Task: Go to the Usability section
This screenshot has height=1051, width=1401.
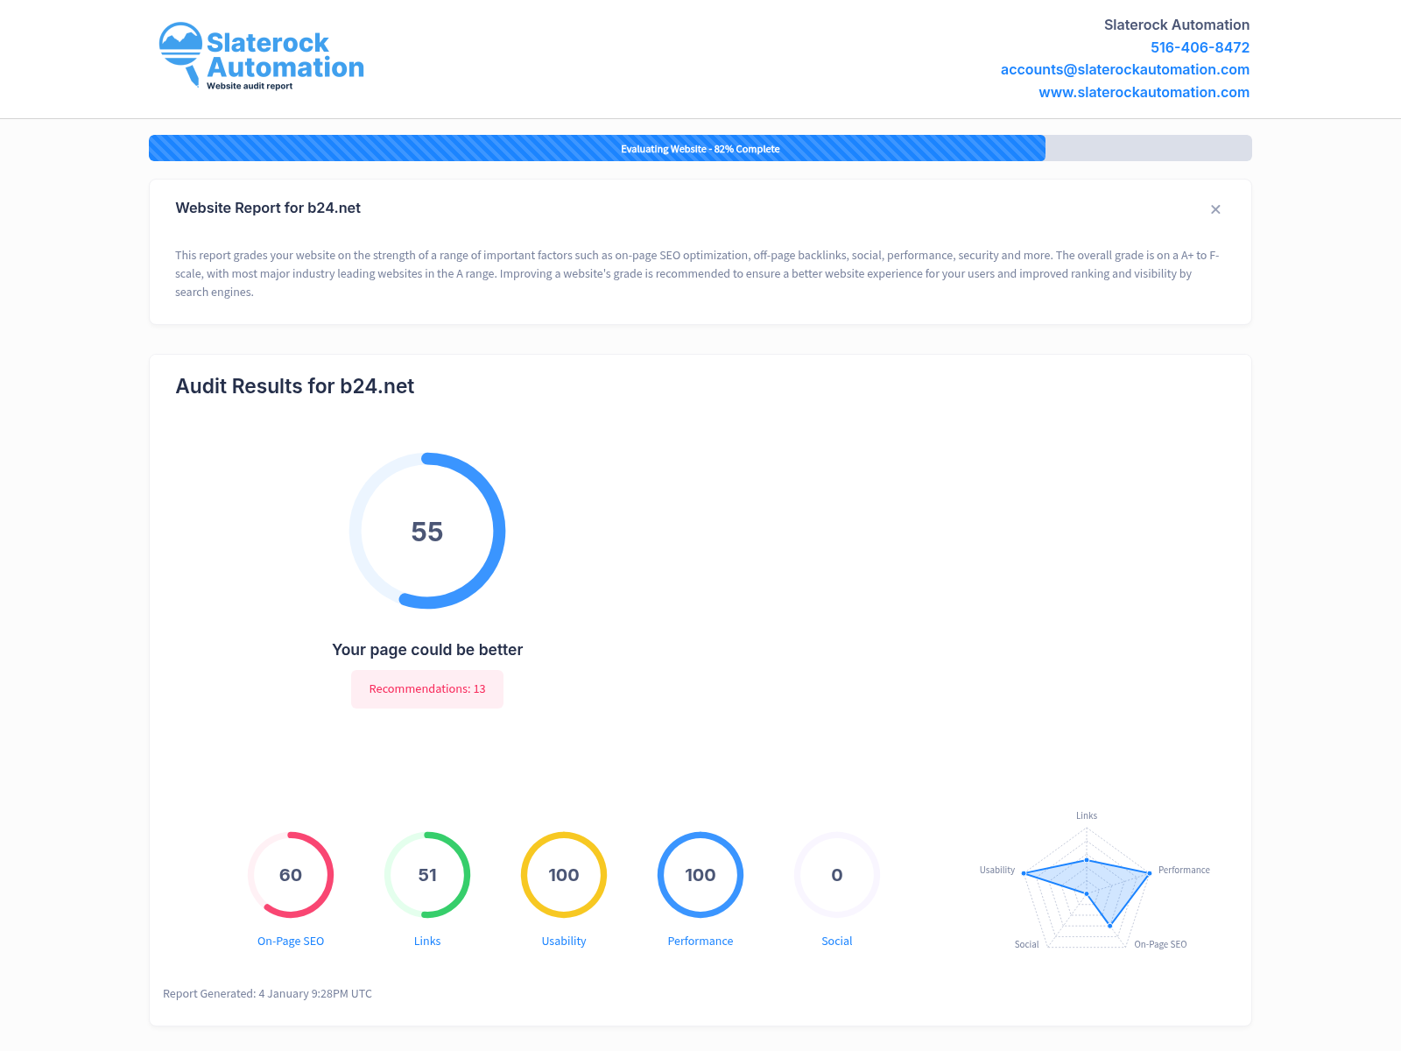Action: pos(564,941)
